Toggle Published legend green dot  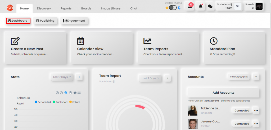point(54,102)
